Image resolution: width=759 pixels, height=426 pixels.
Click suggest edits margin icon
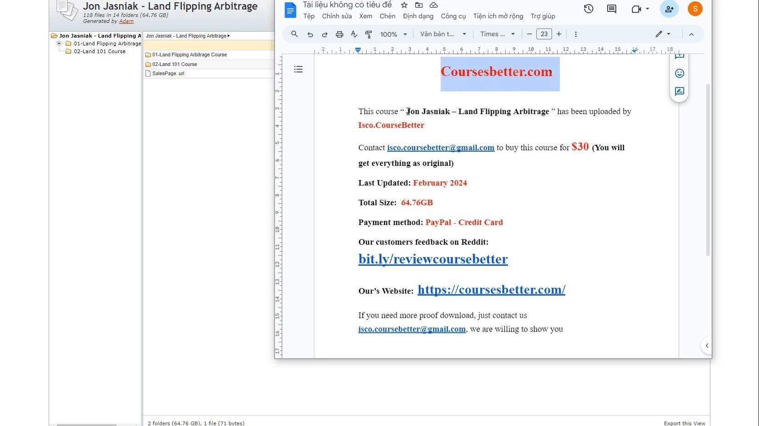[x=680, y=91]
